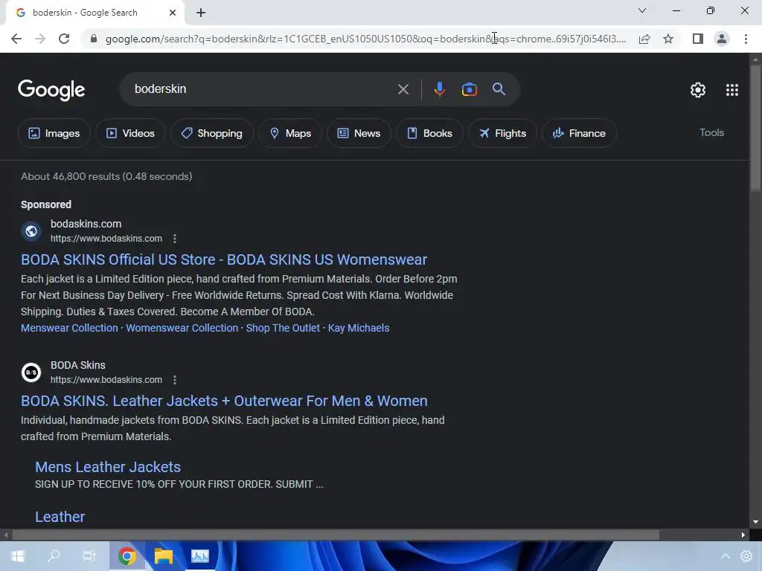Viewport: 762px width, 571px height.
Task: Show hidden system tray icons
Action: [725, 556]
